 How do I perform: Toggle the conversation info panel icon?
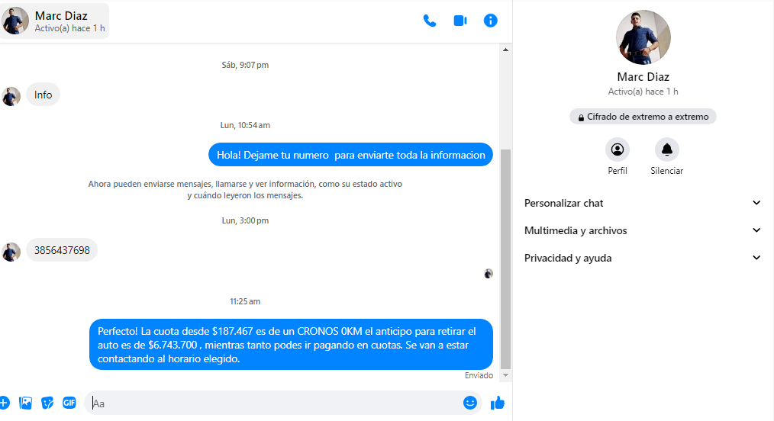(491, 21)
